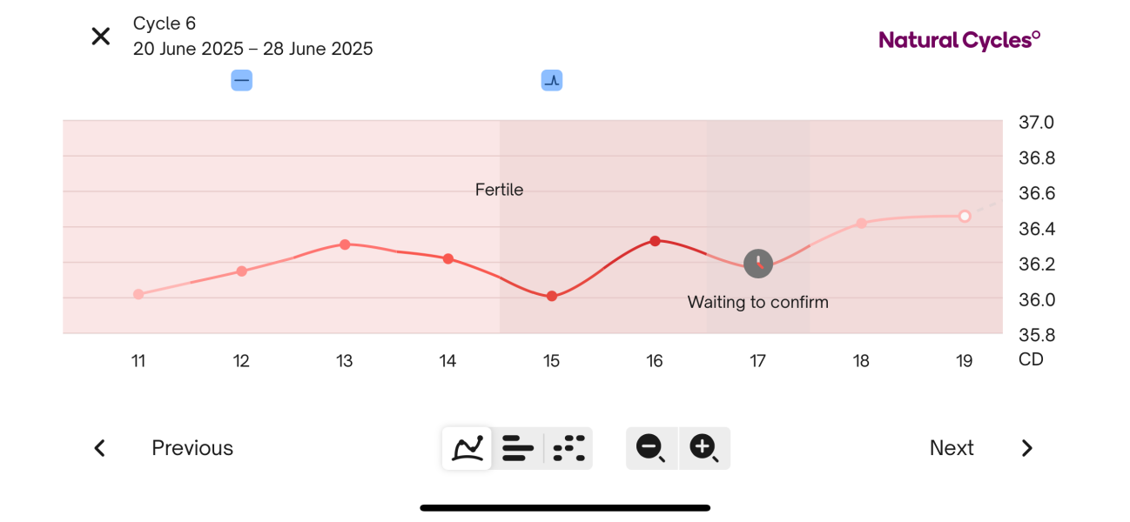Switch to the horizontal bars view

[x=518, y=448]
